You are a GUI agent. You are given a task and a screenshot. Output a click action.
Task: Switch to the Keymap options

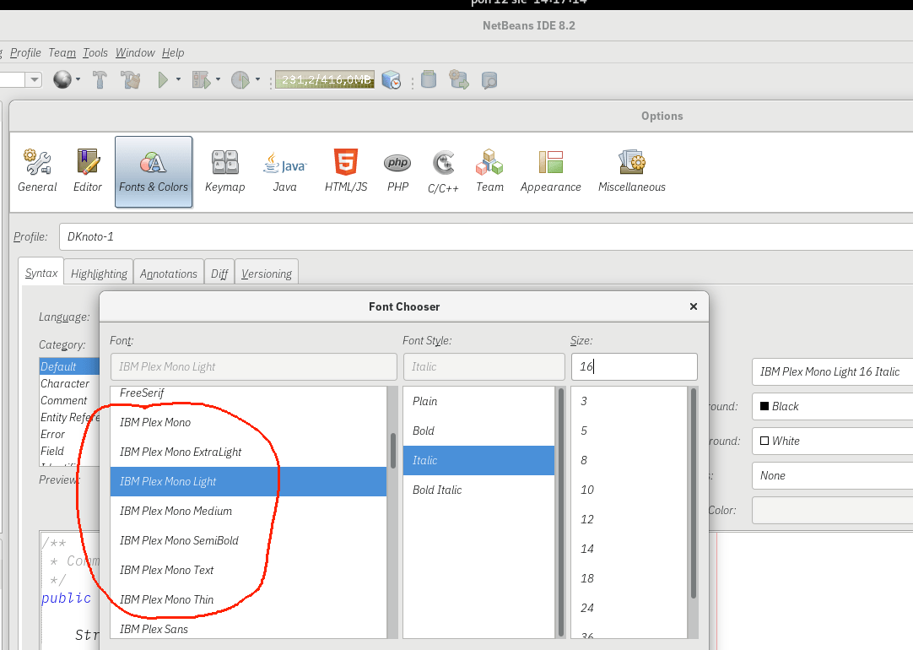tap(224, 171)
